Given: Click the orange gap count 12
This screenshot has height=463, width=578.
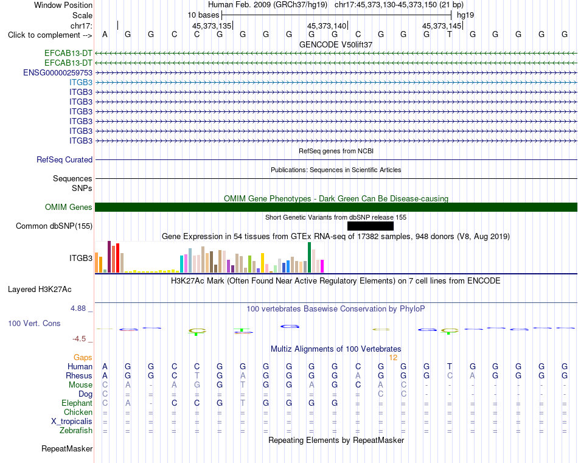Looking at the screenshot, I should click(393, 358).
